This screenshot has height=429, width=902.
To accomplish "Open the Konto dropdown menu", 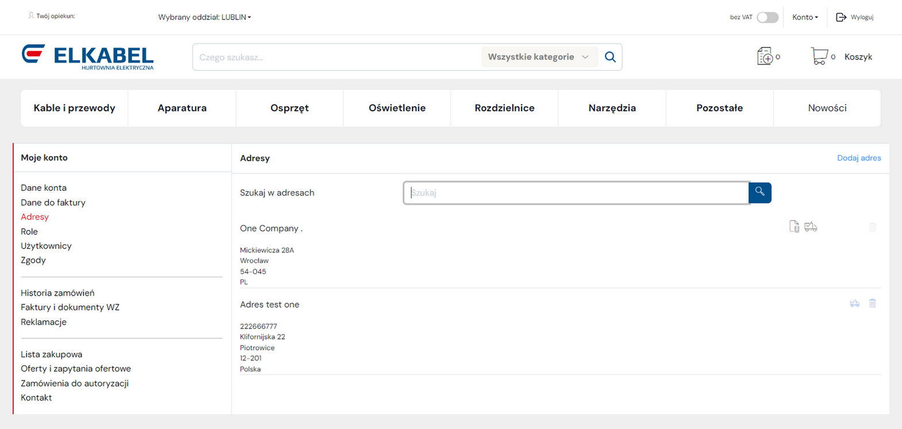I will pos(805,17).
